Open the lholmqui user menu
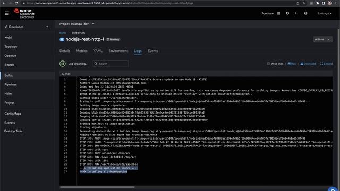340x191 pixels. tap(325, 13)
